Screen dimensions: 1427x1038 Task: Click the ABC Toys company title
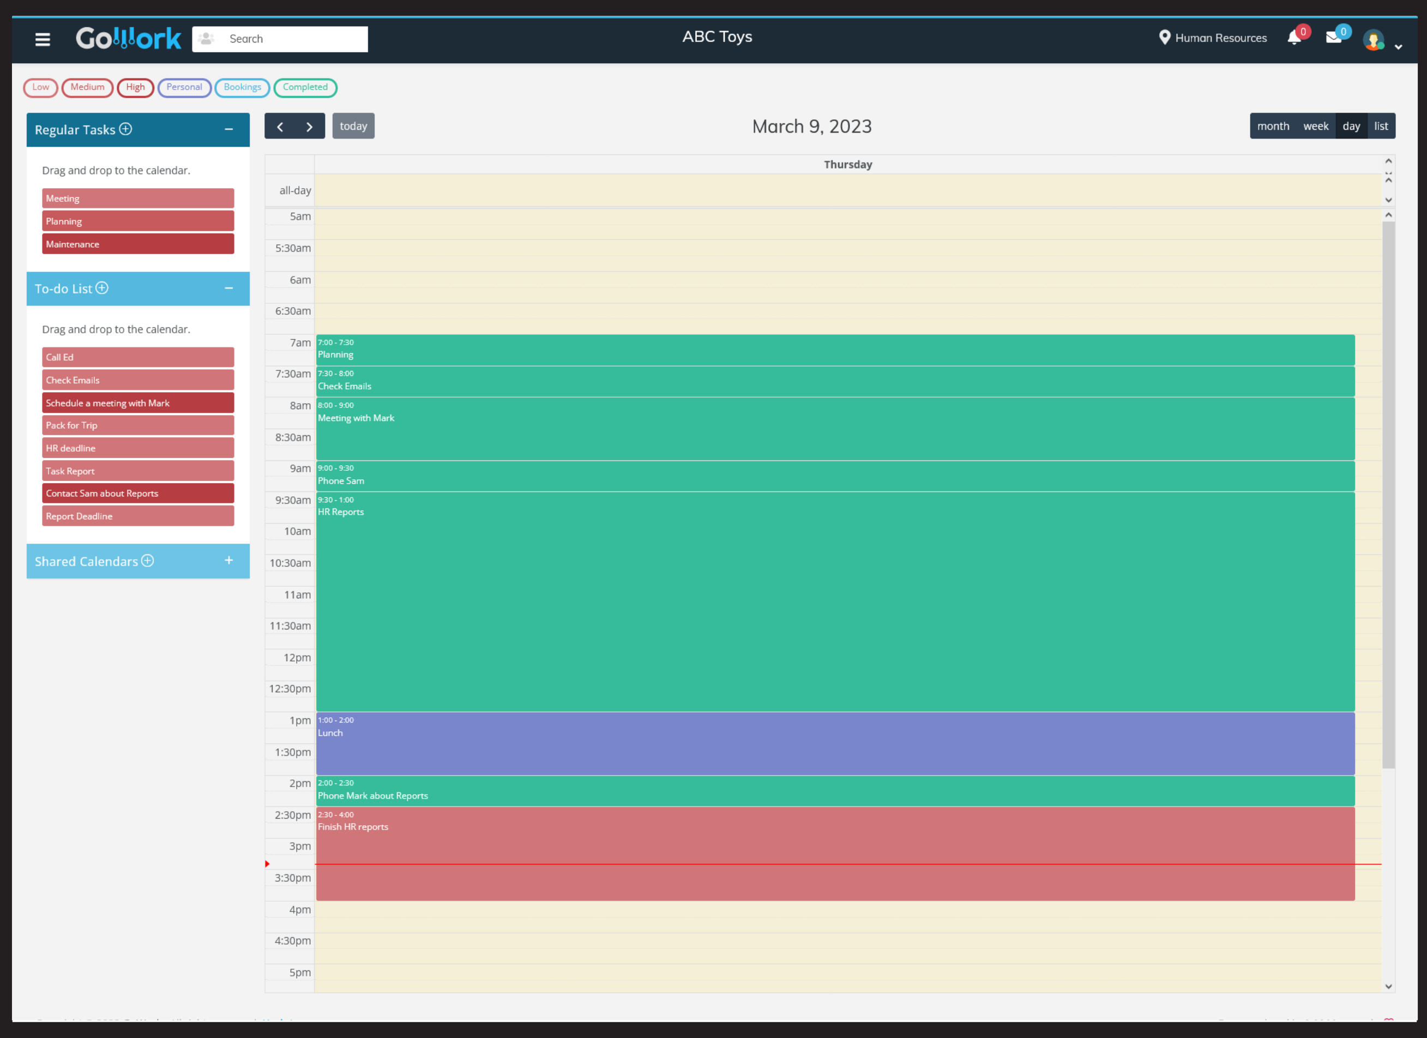[717, 37]
